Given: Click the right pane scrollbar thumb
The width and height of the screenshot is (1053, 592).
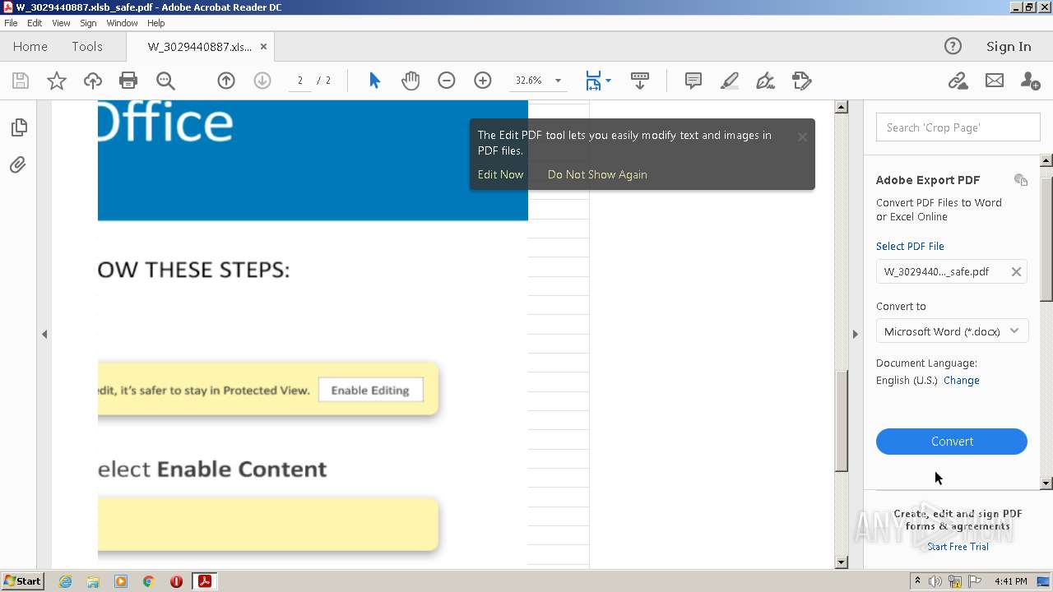Looking at the screenshot, I should [1046, 238].
